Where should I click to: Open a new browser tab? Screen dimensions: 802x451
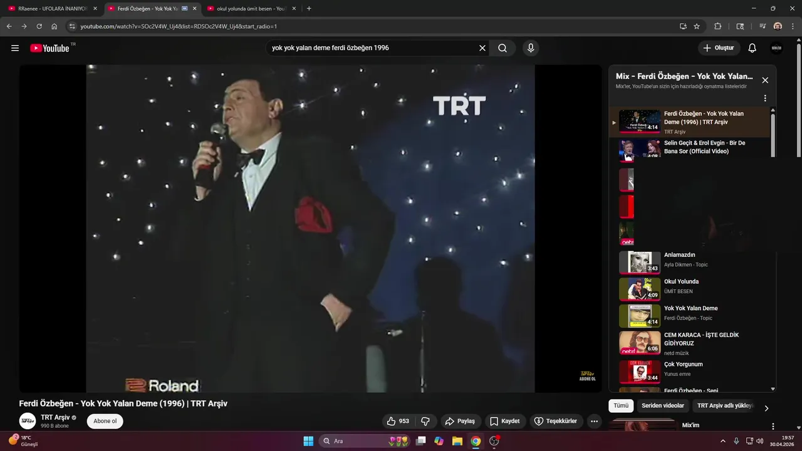(309, 9)
